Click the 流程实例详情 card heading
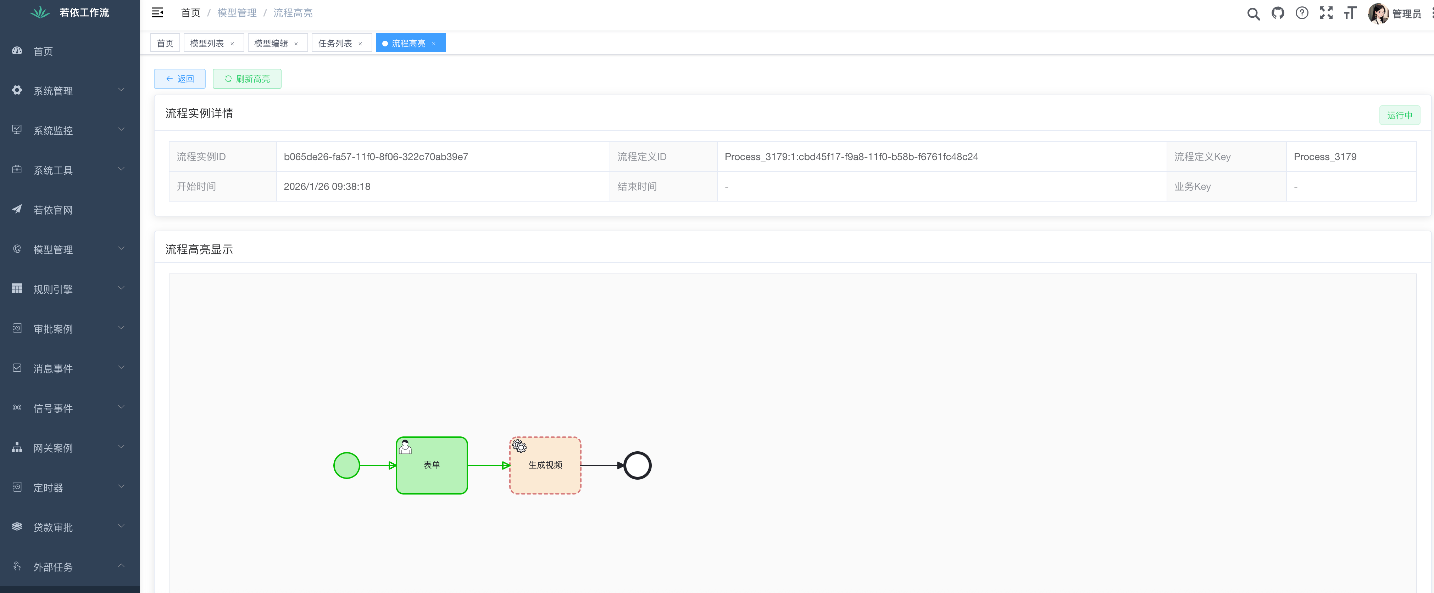 (199, 113)
